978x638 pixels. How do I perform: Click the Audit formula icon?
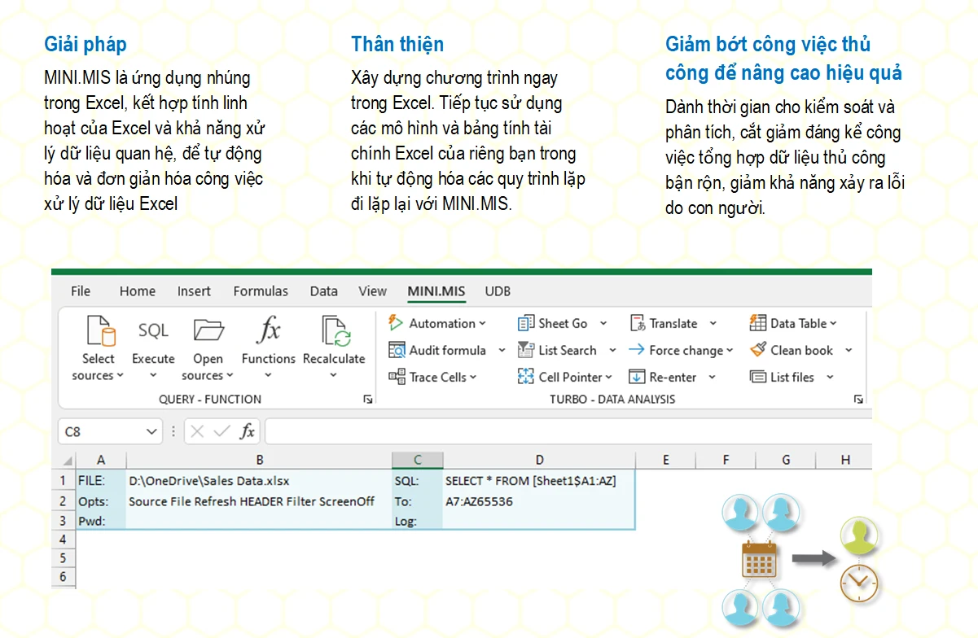(397, 350)
